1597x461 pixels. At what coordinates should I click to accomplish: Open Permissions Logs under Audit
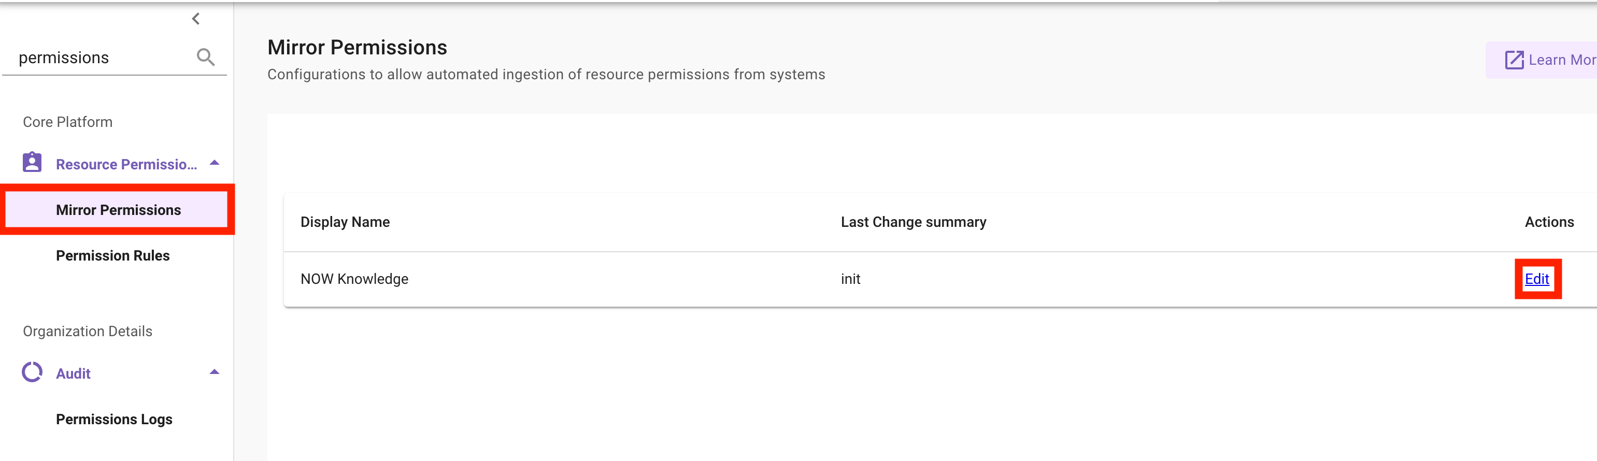point(114,419)
